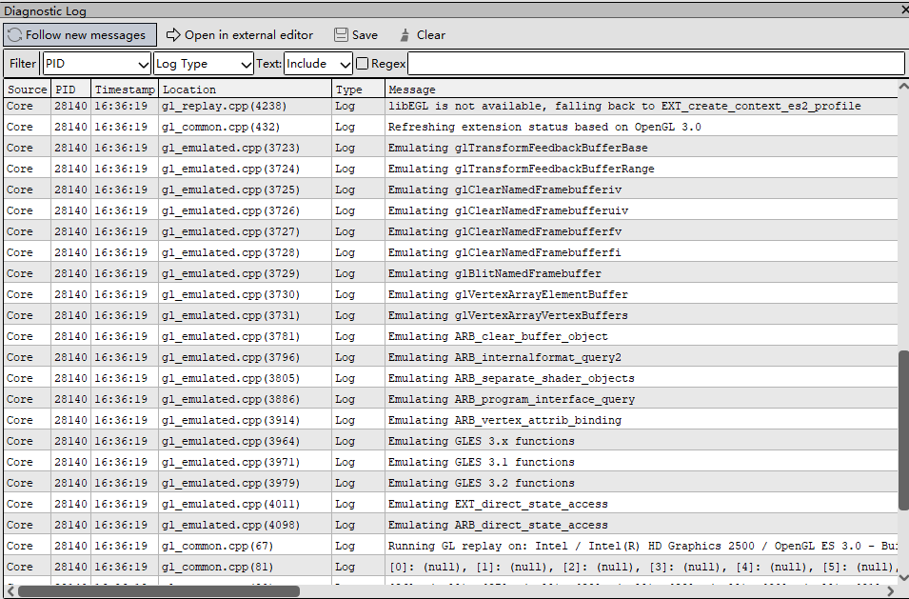Click the floppy disk Save icon
The image size is (909, 599).
[x=341, y=35]
